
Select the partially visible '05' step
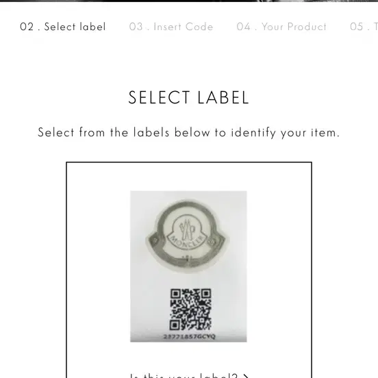pyautogui.click(x=364, y=27)
